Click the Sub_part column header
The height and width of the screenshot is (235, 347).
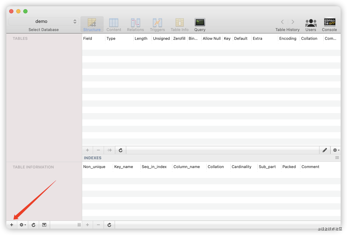coord(269,167)
